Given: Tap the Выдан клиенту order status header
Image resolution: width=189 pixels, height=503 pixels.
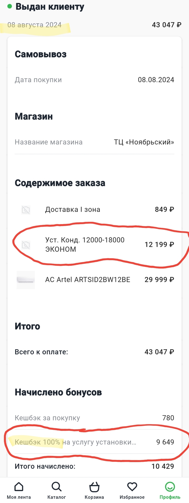Looking at the screenshot, I should [x=50, y=7].
